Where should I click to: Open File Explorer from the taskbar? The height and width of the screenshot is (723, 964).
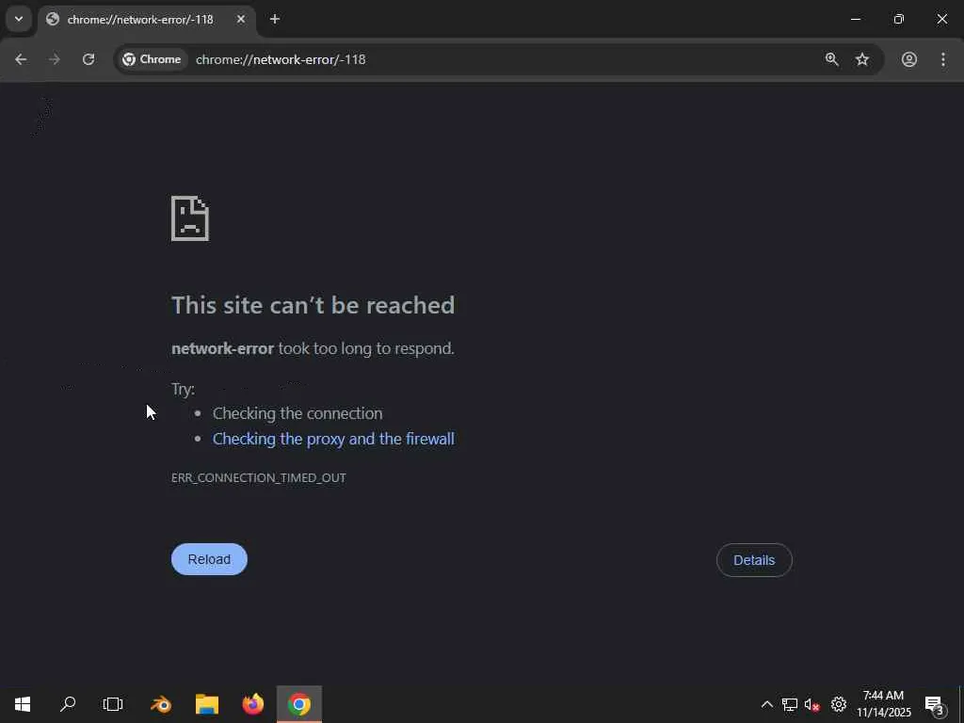[207, 704]
